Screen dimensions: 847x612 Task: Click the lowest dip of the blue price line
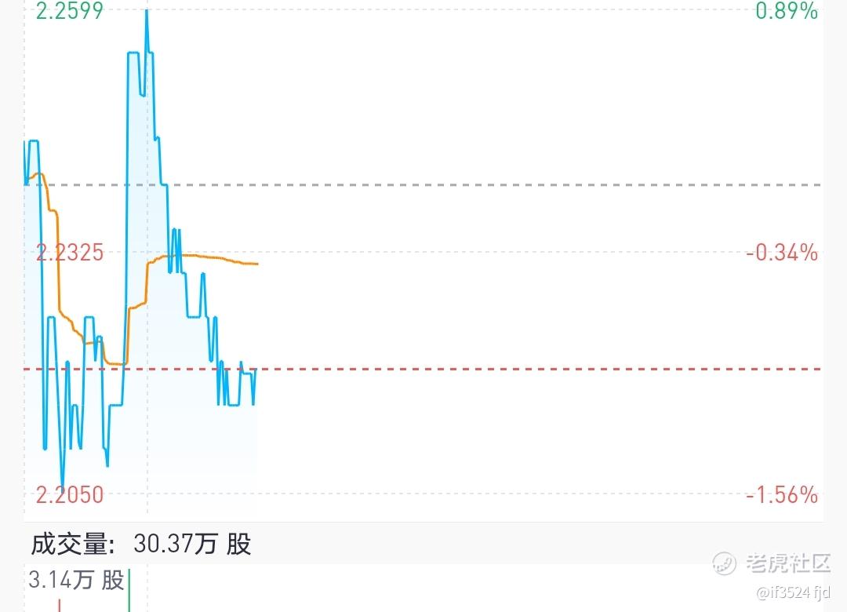[63, 486]
